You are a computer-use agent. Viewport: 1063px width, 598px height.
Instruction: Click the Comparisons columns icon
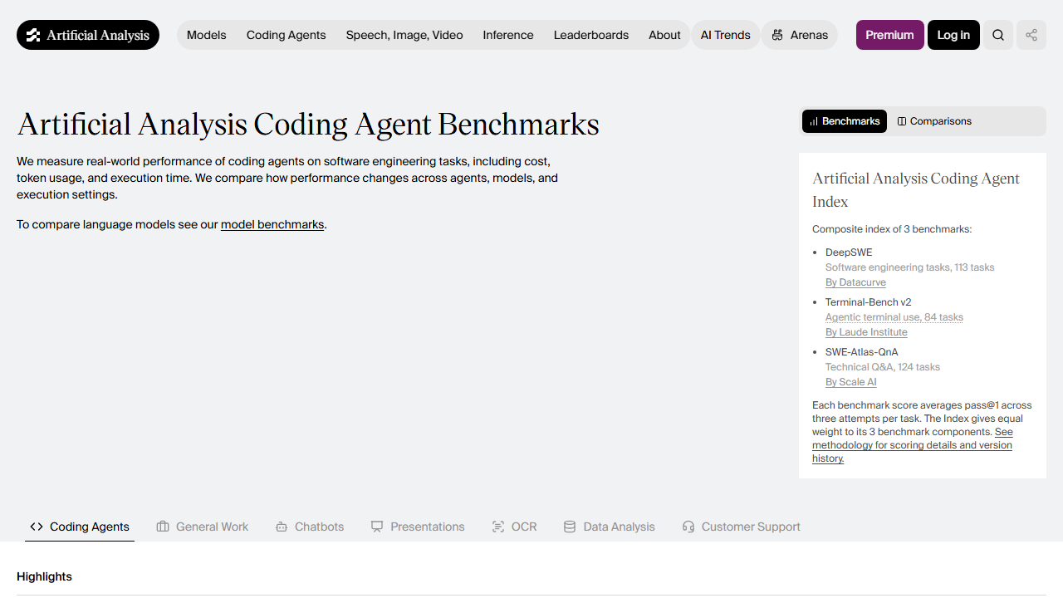click(902, 121)
